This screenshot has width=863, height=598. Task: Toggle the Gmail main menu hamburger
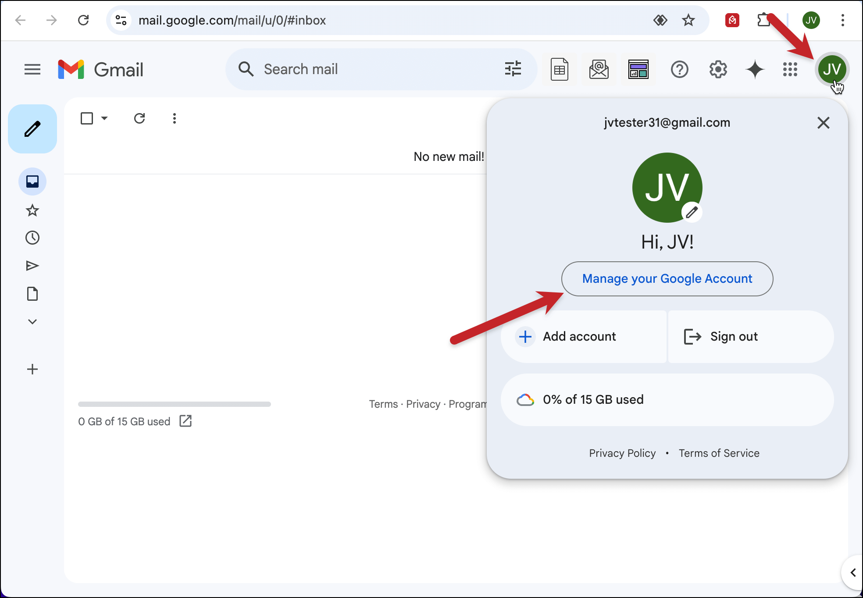click(x=32, y=69)
